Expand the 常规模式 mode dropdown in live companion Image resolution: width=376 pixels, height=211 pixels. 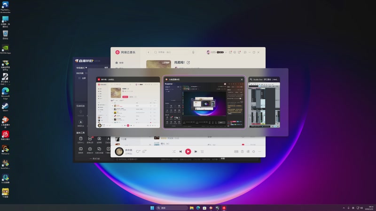[x=82, y=68]
